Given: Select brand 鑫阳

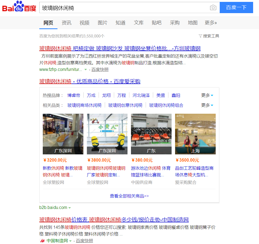Looking at the screenshot, I should pyautogui.click(x=176, y=96).
